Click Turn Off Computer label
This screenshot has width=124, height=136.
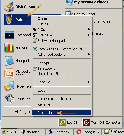pos(106,123)
